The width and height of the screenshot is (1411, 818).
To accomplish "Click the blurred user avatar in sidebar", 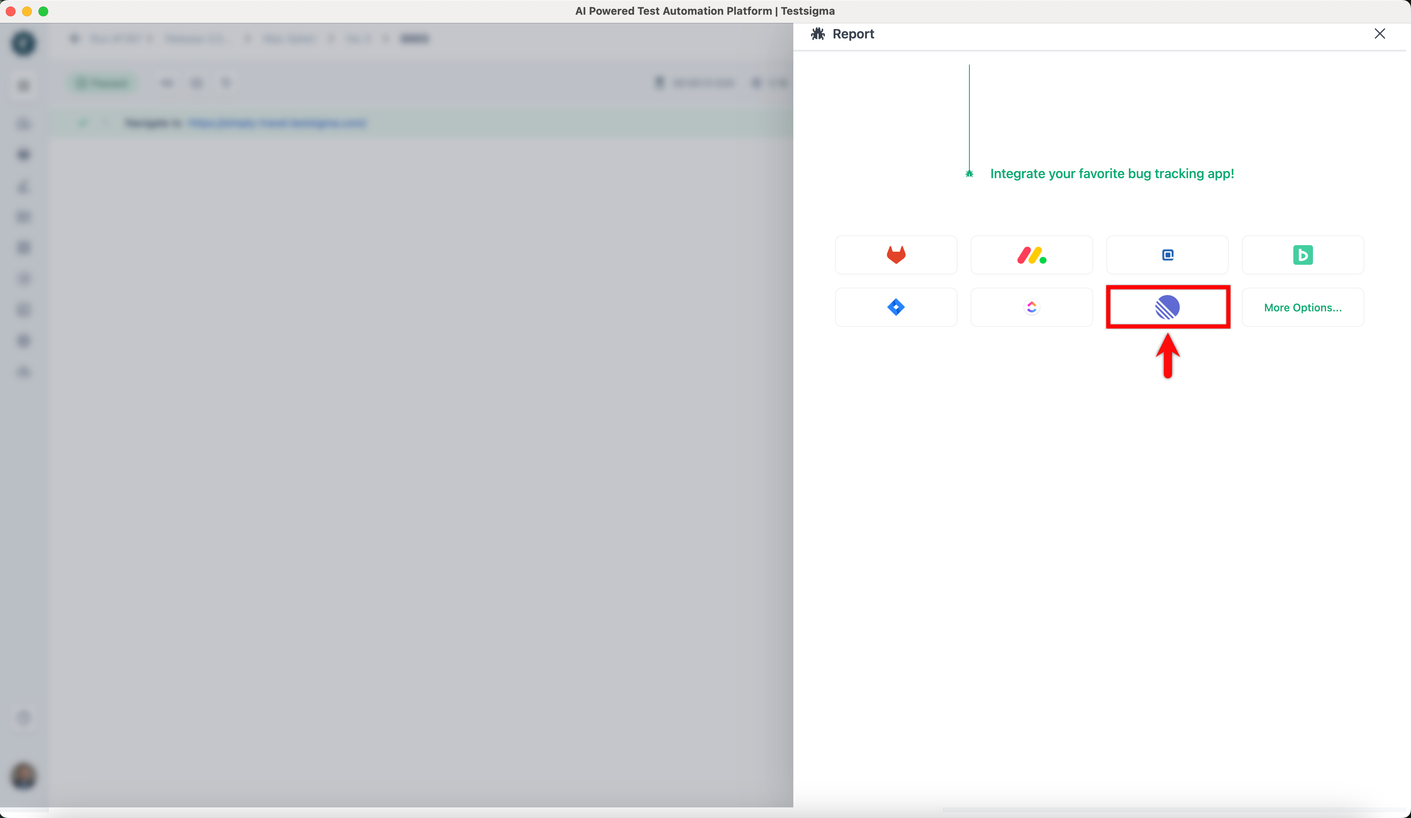I will pyautogui.click(x=24, y=776).
